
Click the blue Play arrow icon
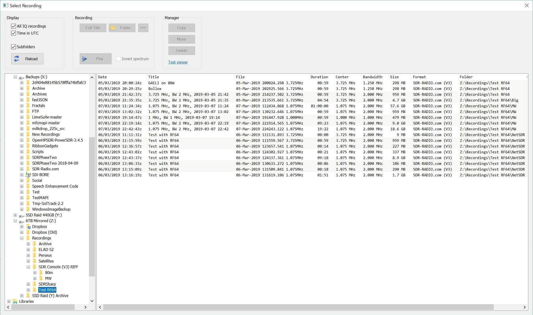[85, 59]
